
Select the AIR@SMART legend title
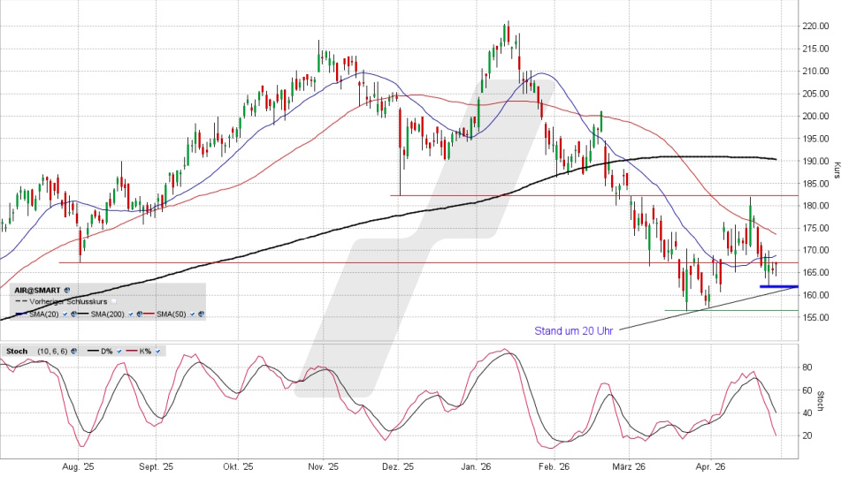[x=37, y=290]
